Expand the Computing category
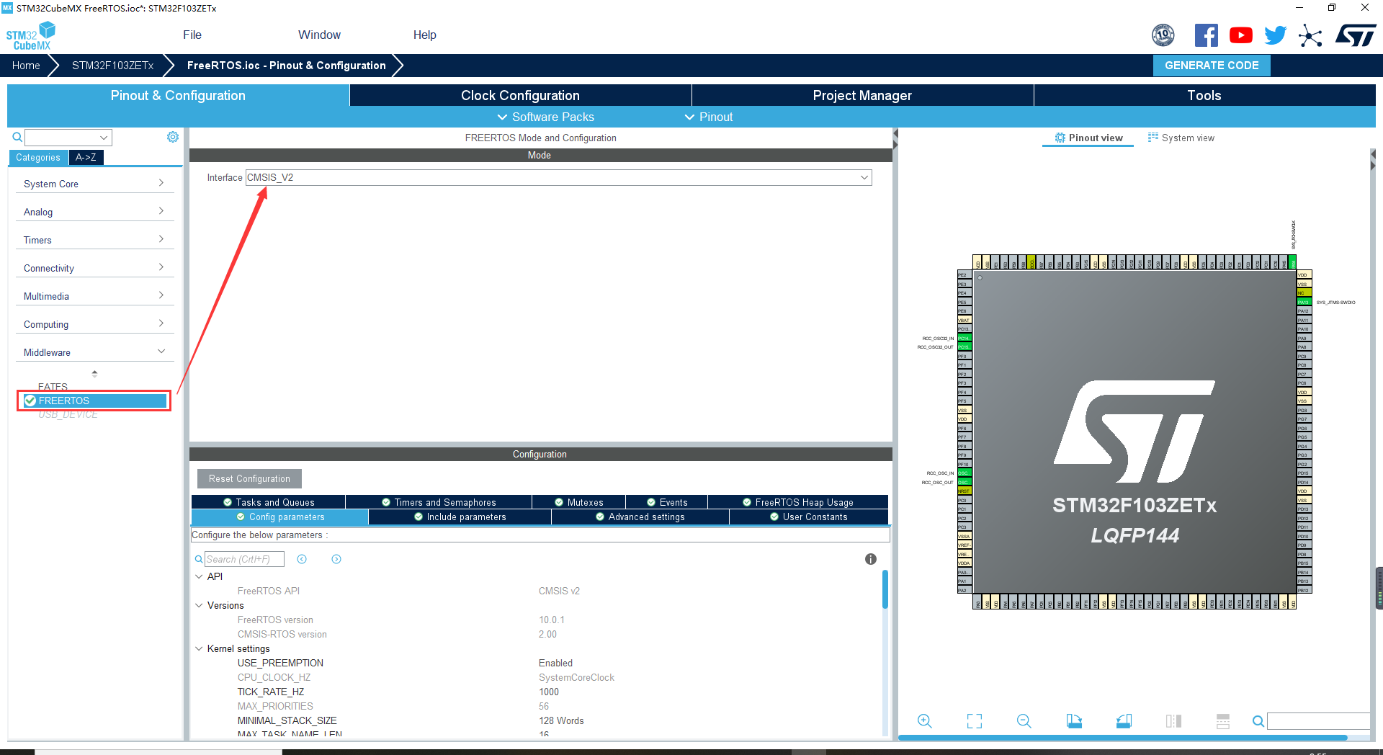The width and height of the screenshot is (1383, 755). click(94, 324)
